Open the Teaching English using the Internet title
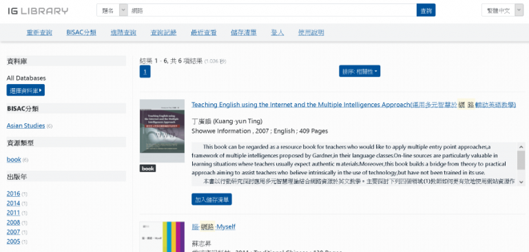 click(x=353, y=105)
